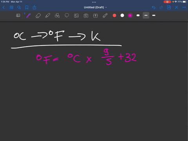
Task: Select the medium stroke width preset
Action: [x=154, y=15]
